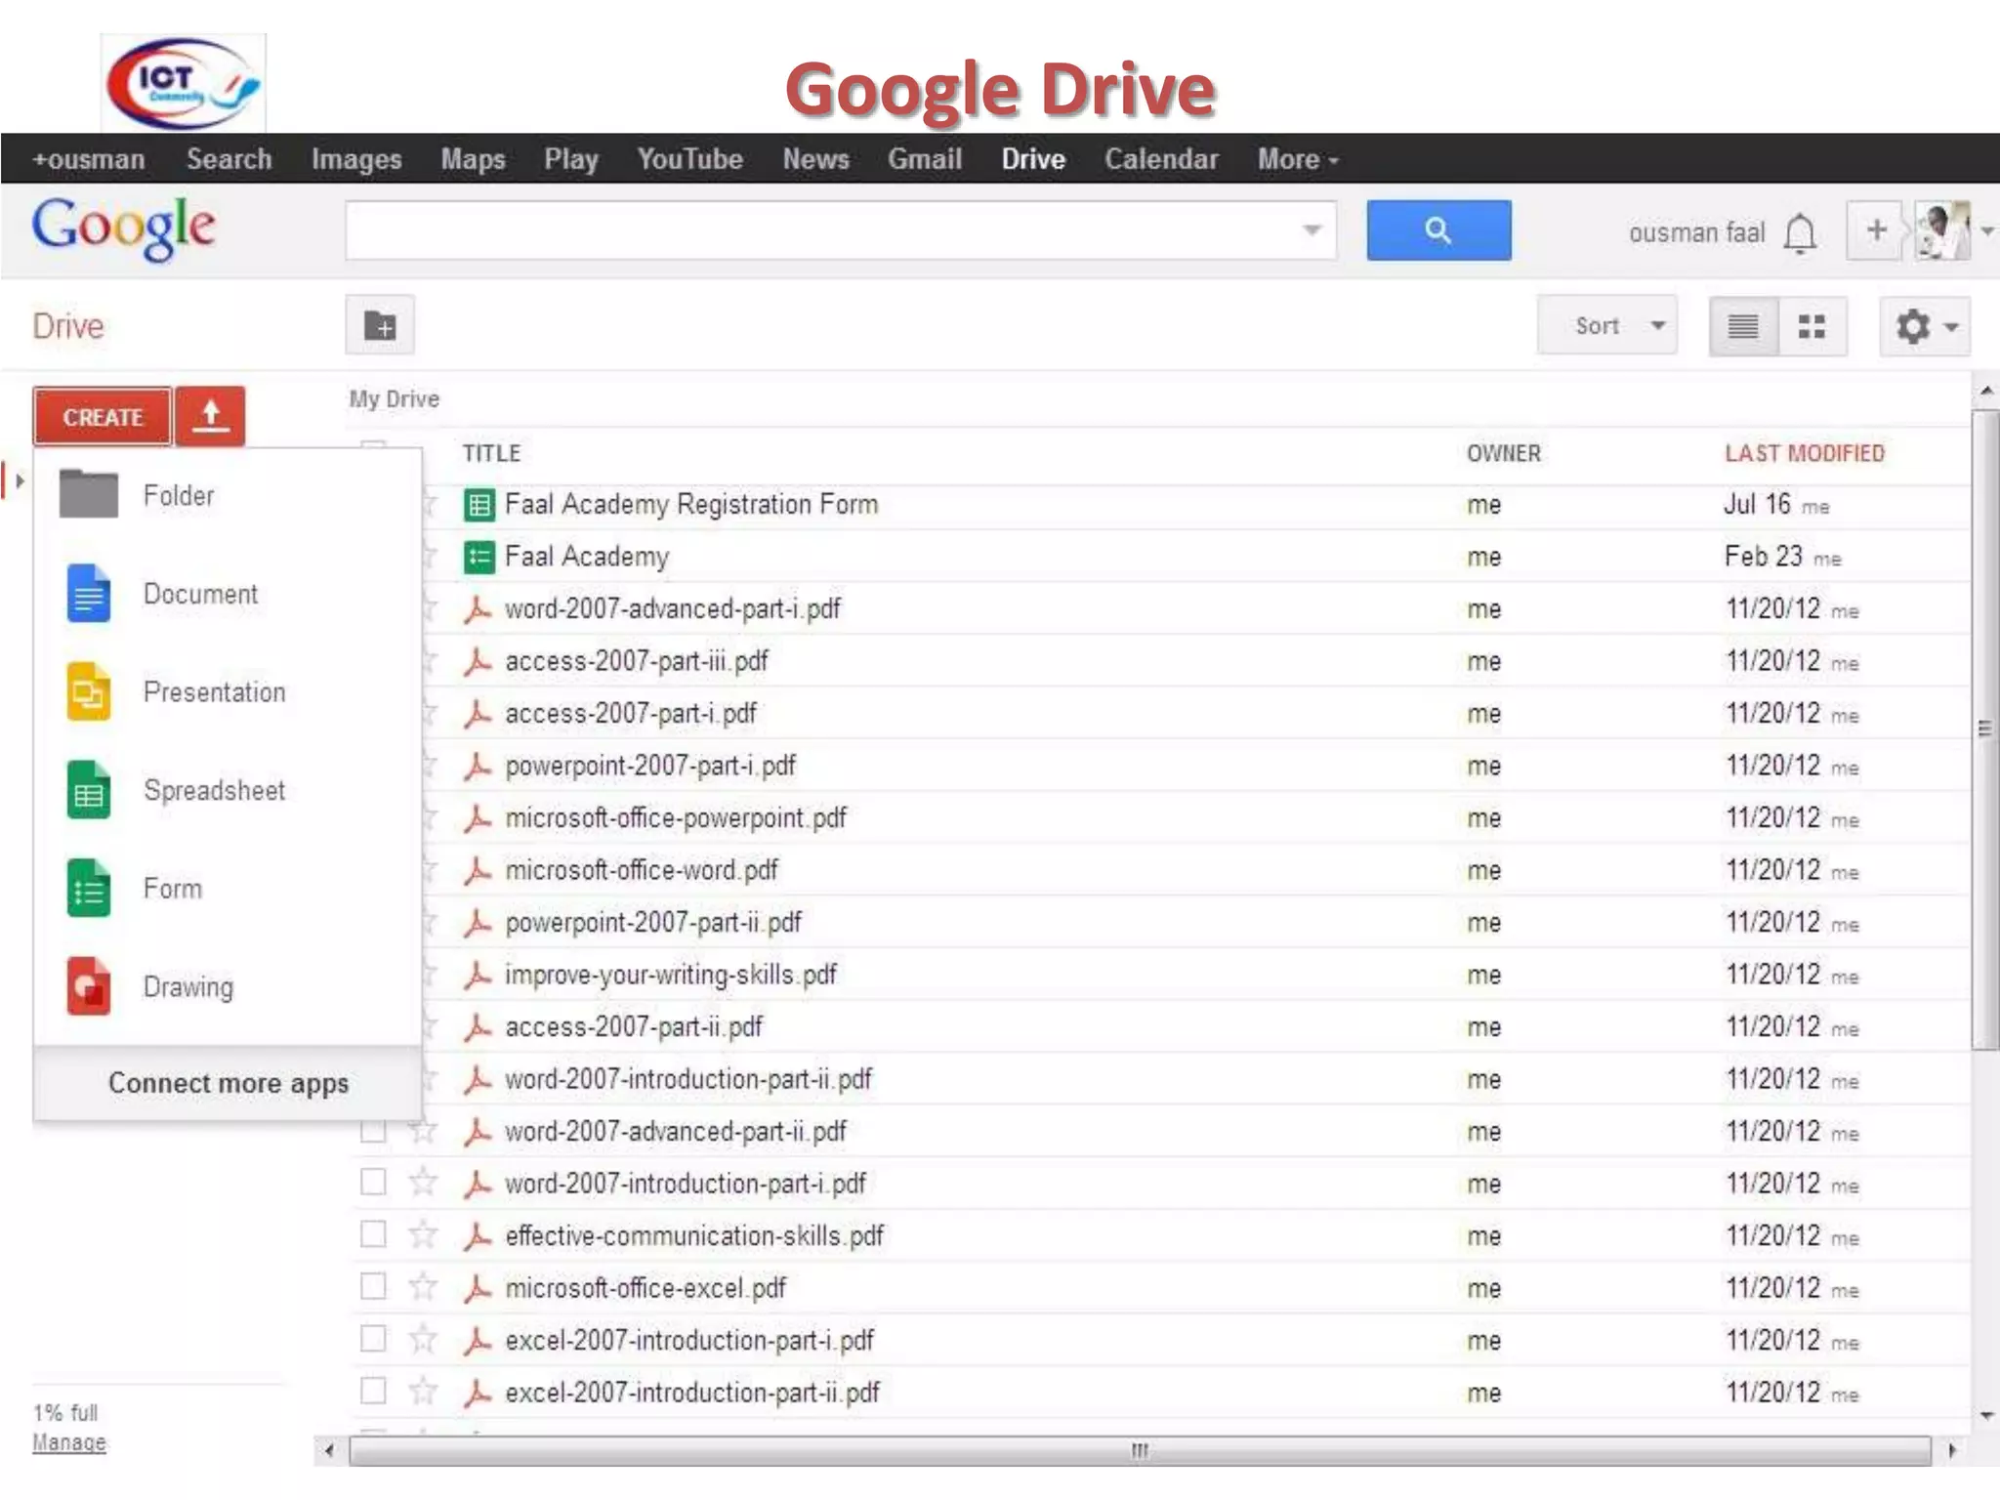The image size is (2000, 1500).
Task: Choose the green Spreadsheet icon
Action: click(89, 790)
